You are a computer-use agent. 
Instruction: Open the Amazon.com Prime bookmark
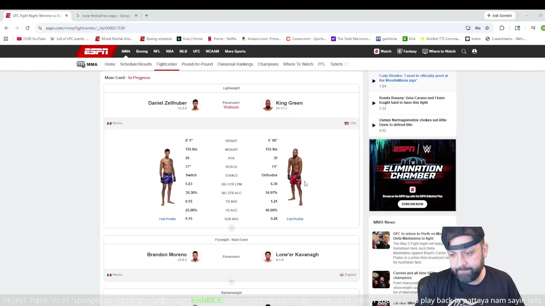point(261,39)
